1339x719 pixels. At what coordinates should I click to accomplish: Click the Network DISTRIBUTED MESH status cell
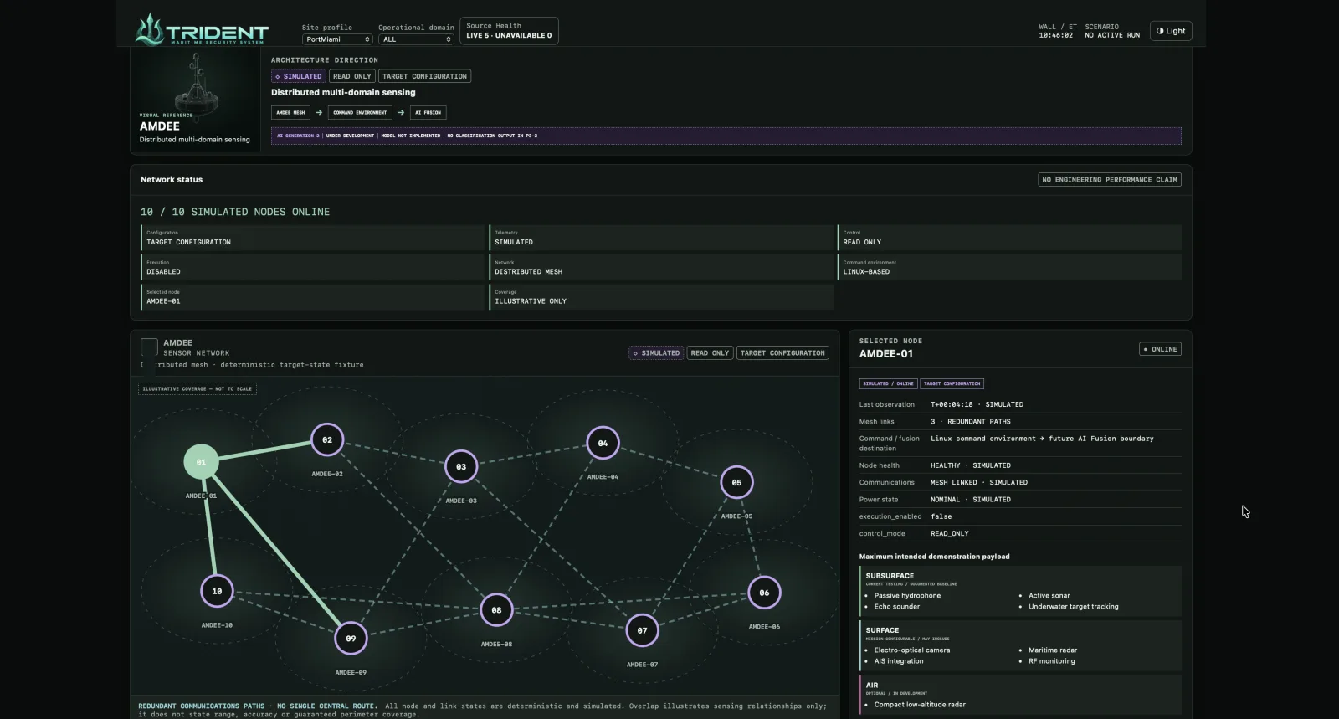661,267
